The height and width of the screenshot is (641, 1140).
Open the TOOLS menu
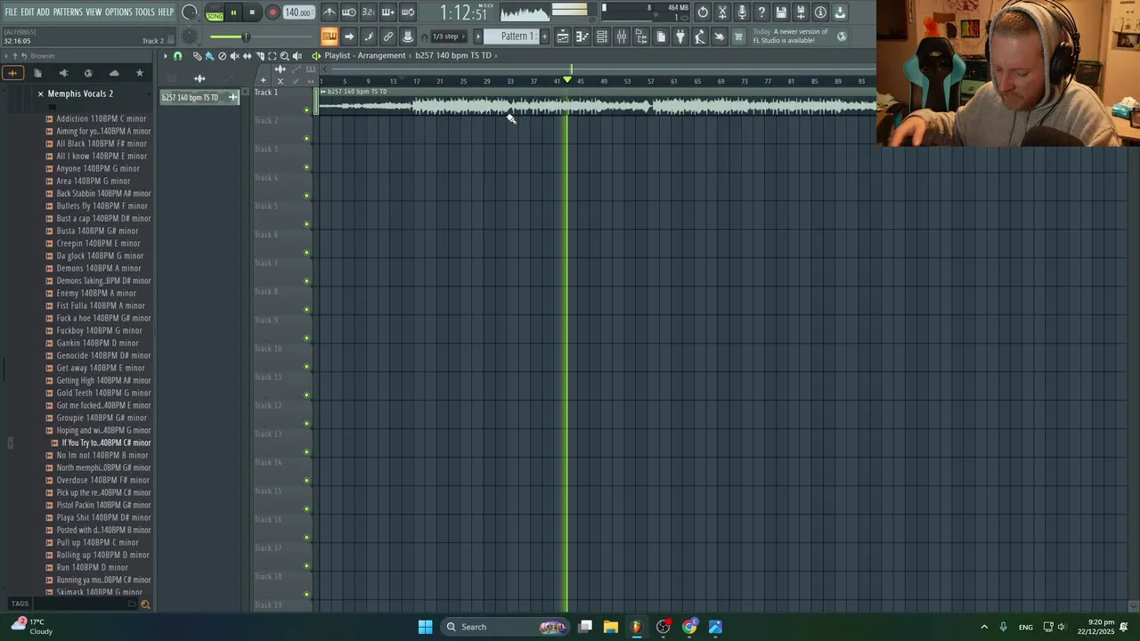(x=144, y=12)
